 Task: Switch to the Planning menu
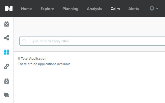pos(70,9)
